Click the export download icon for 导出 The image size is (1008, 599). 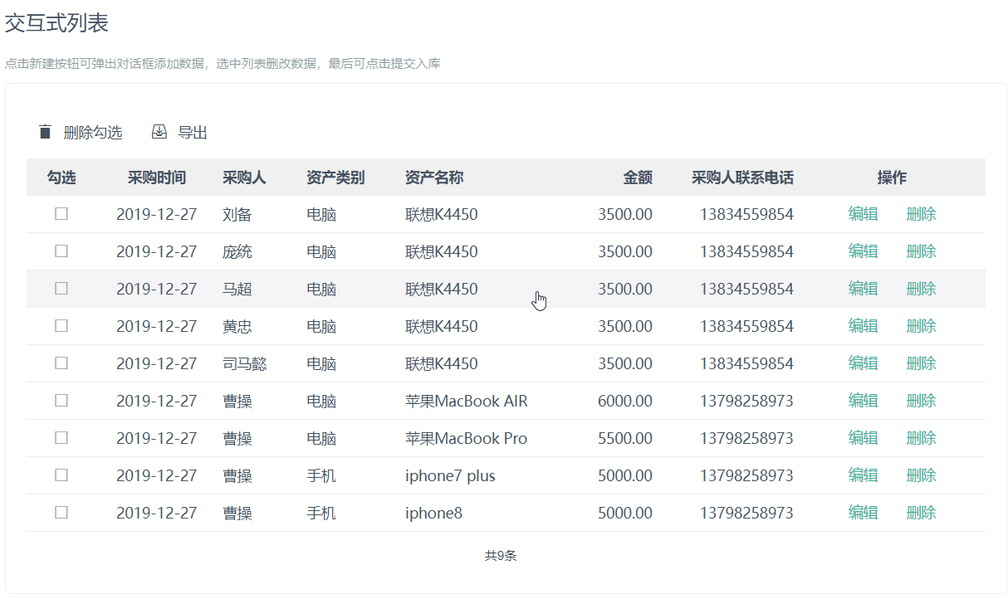click(159, 132)
